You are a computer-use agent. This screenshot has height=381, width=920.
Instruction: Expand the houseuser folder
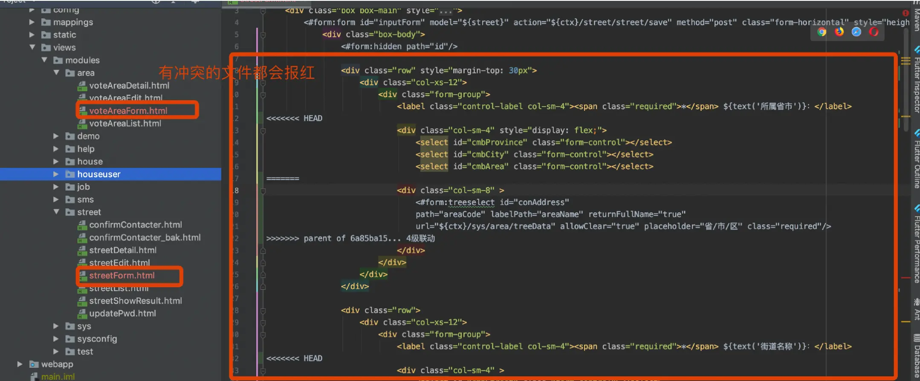pyautogui.click(x=56, y=174)
